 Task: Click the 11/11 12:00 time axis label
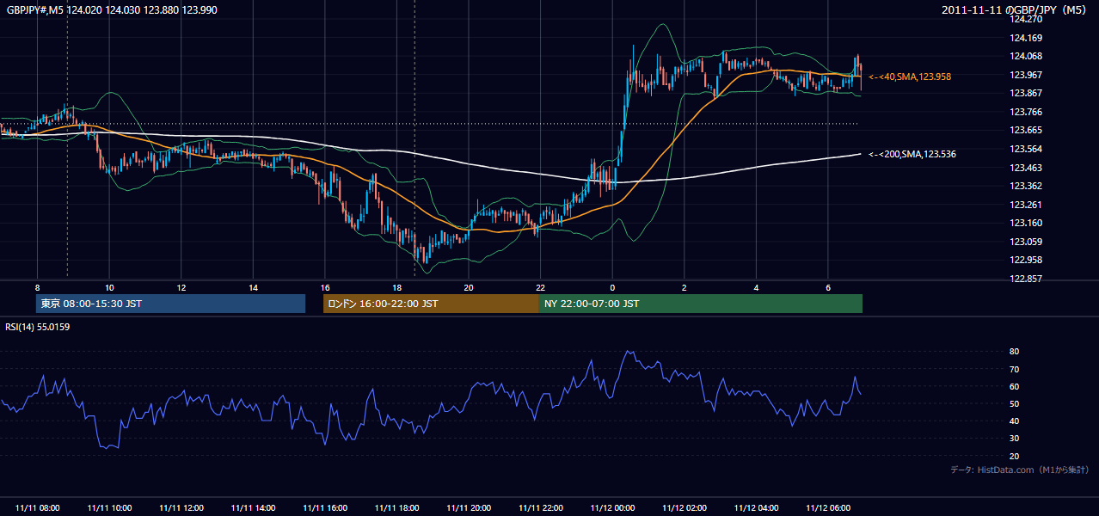[181, 508]
